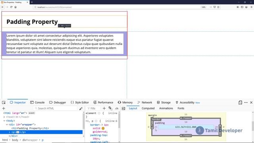Collapse the div wrapper node

coord(7,124)
